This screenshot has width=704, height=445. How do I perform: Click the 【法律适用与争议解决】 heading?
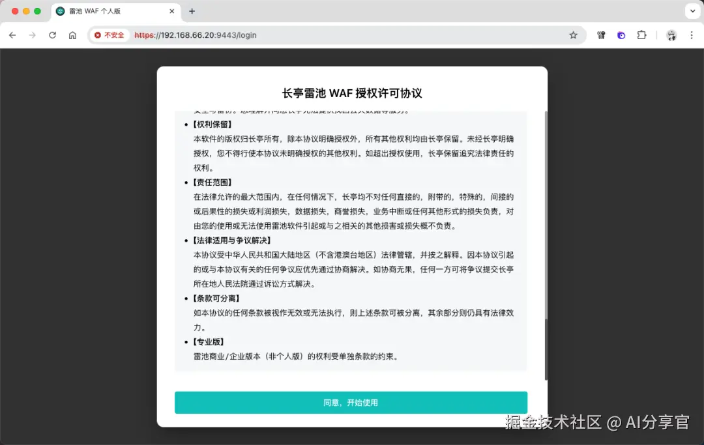pos(231,240)
